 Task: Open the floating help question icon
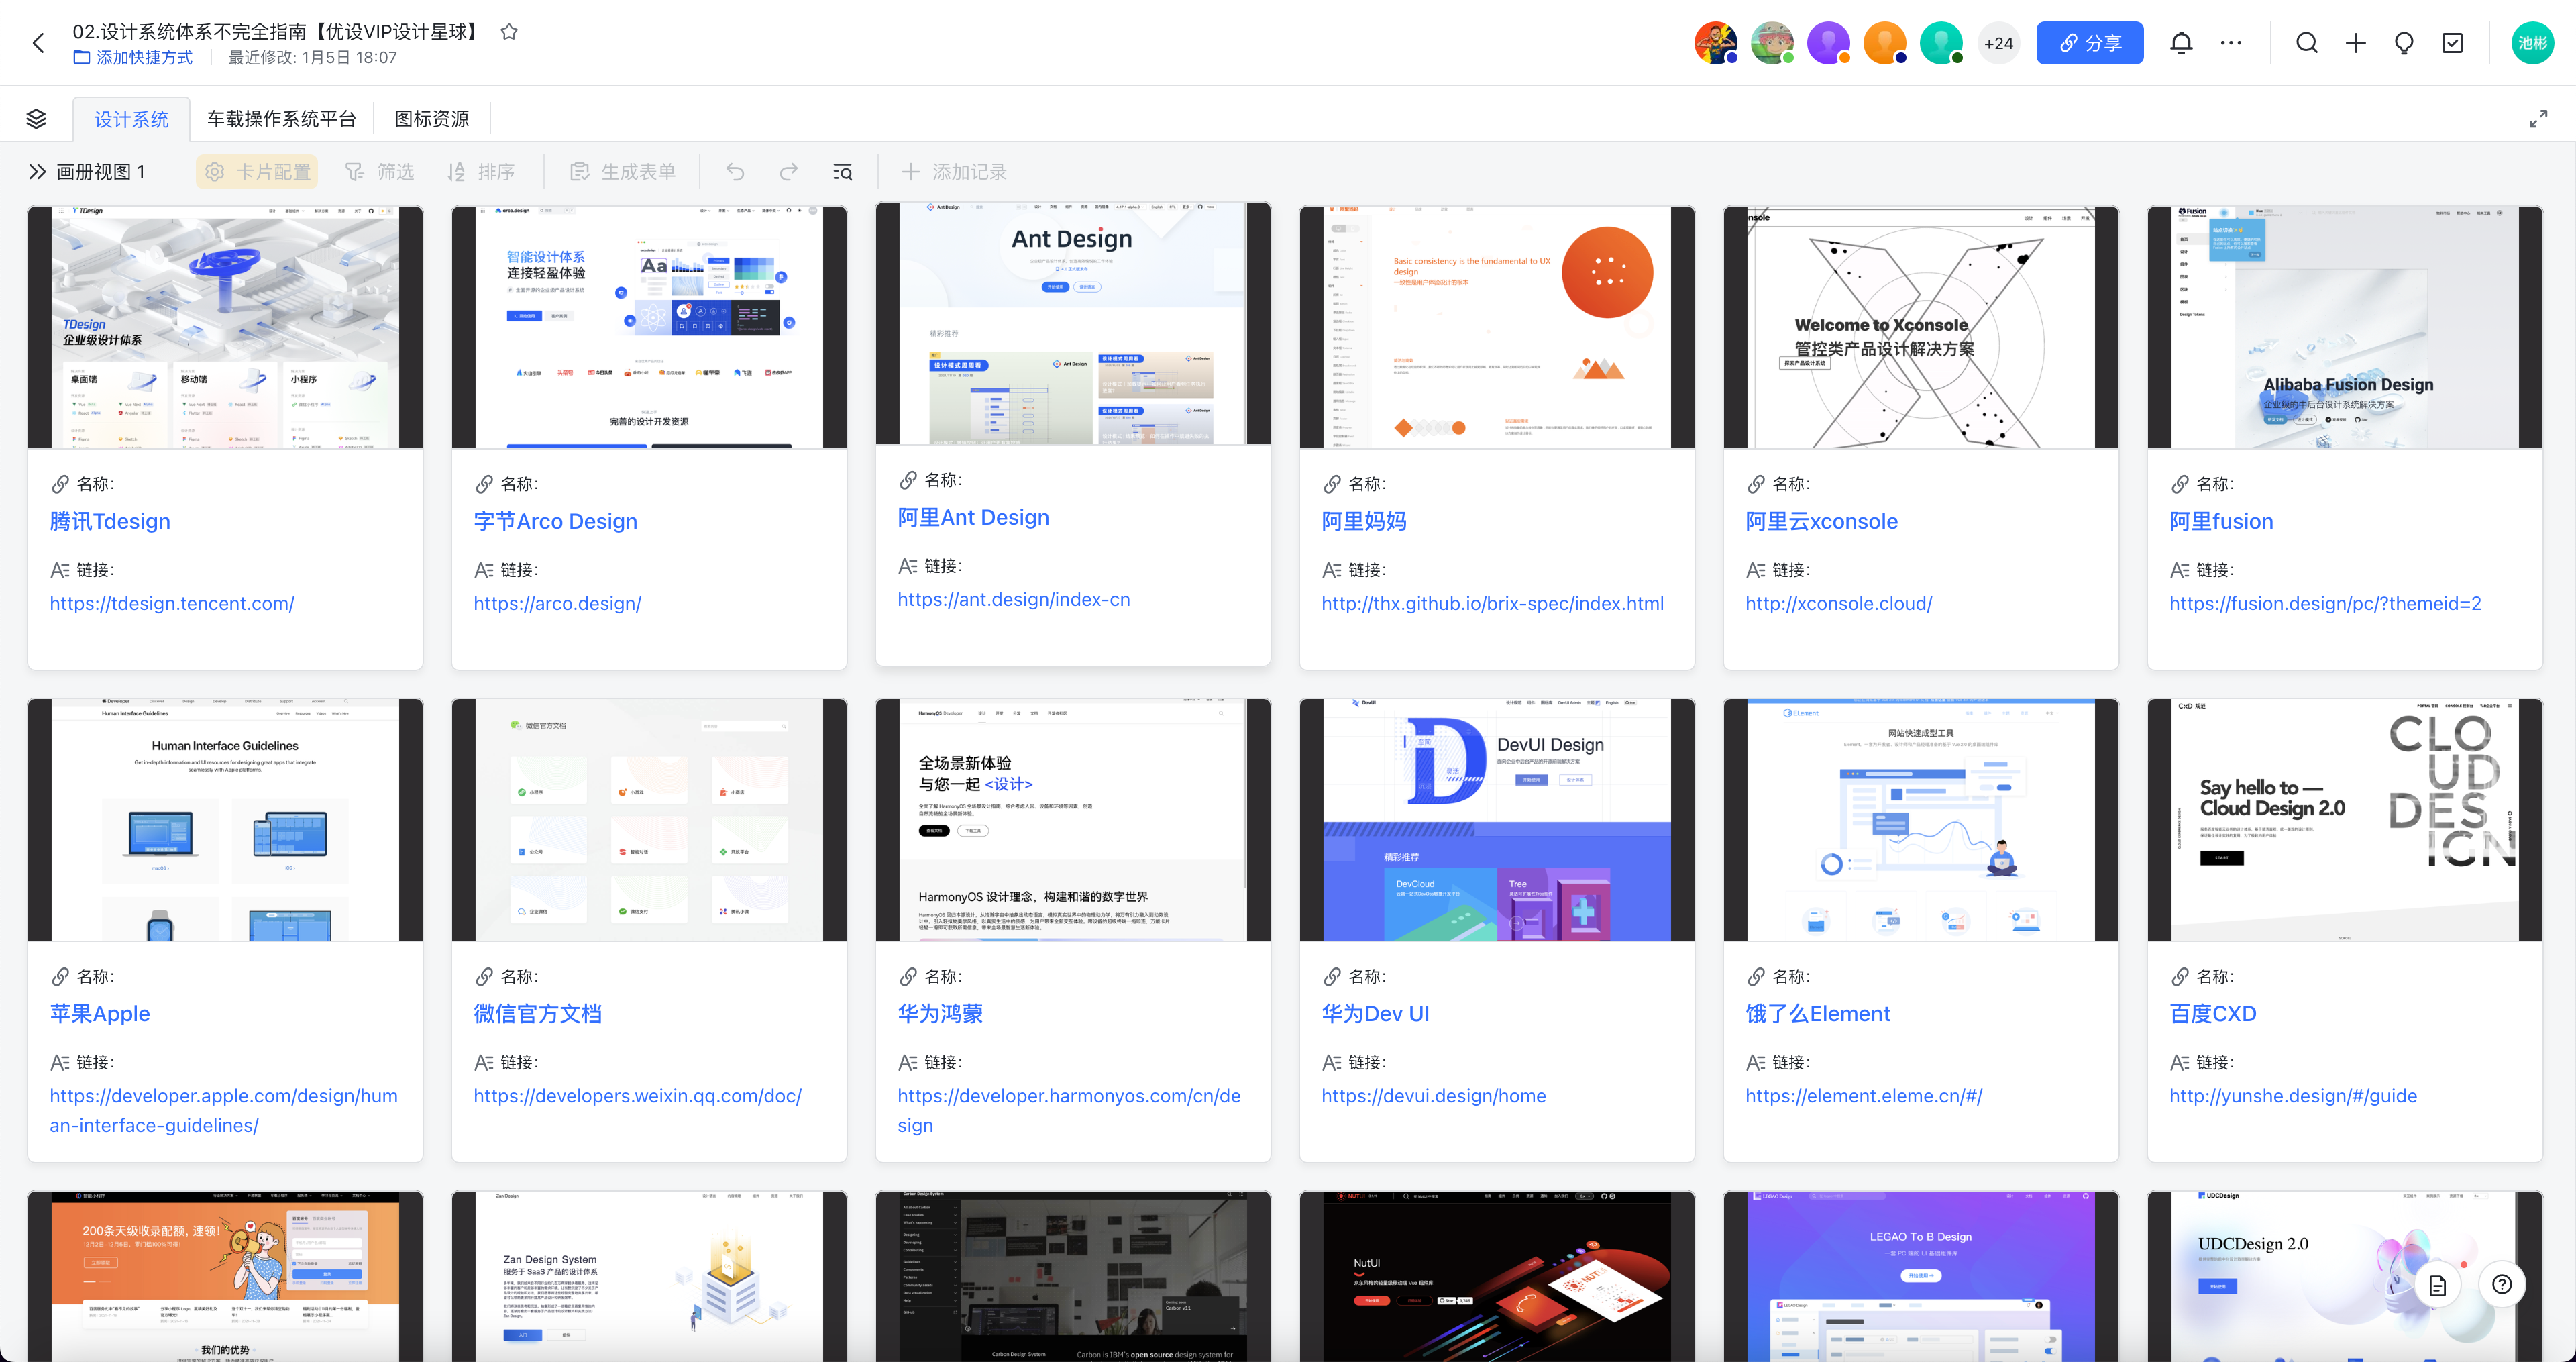click(2501, 1284)
